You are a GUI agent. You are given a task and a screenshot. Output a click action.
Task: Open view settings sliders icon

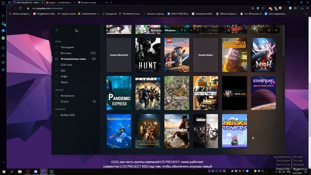pyautogui.click(x=228, y=30)
